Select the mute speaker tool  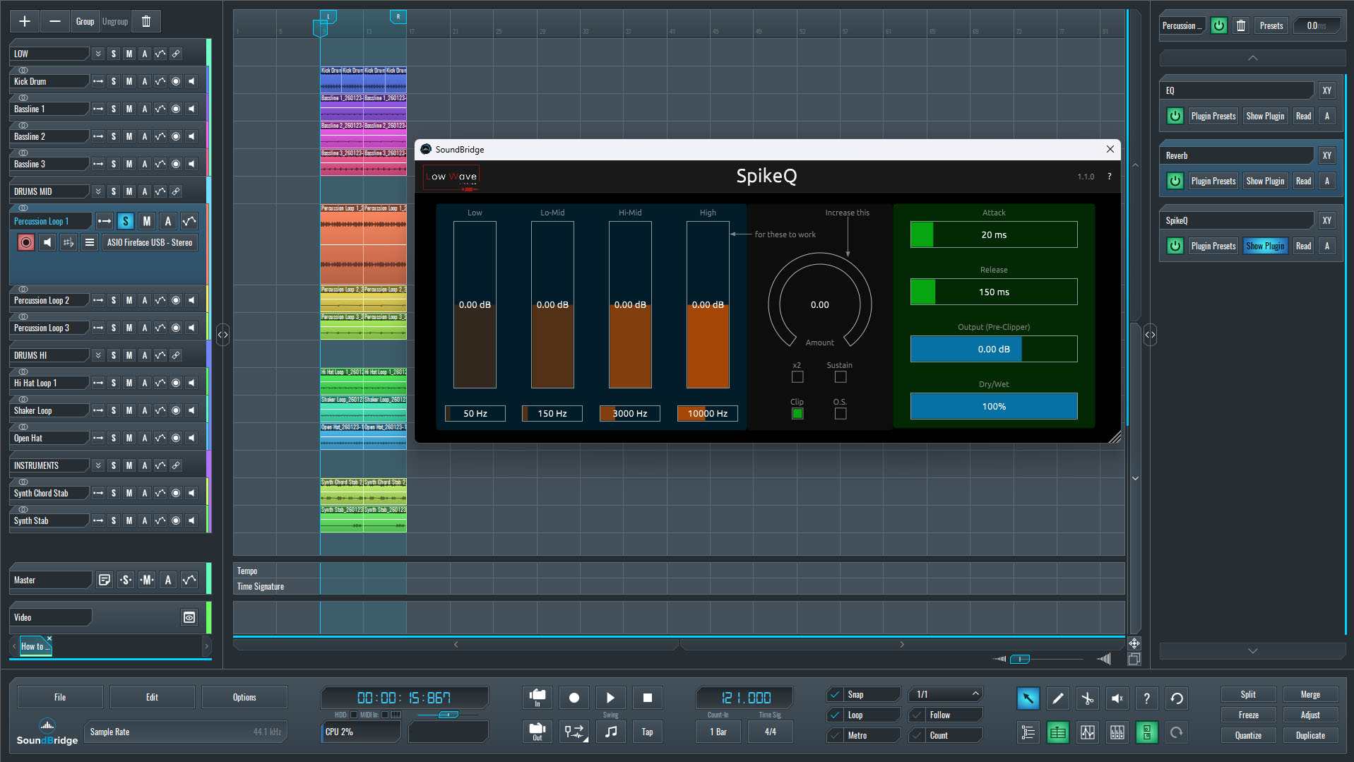[x=1117, y=698]
